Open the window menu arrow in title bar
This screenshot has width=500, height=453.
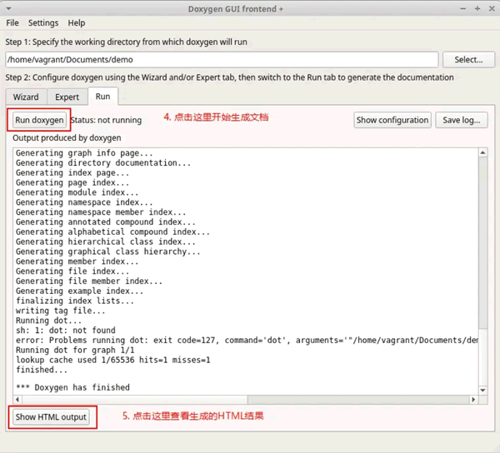coord(9,9)
